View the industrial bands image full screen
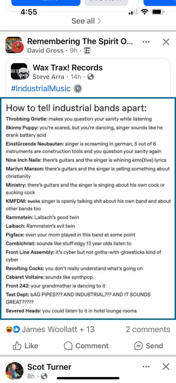Image resolution: width=176 pixels, height=383 pixels. click(x=88, y=208)
